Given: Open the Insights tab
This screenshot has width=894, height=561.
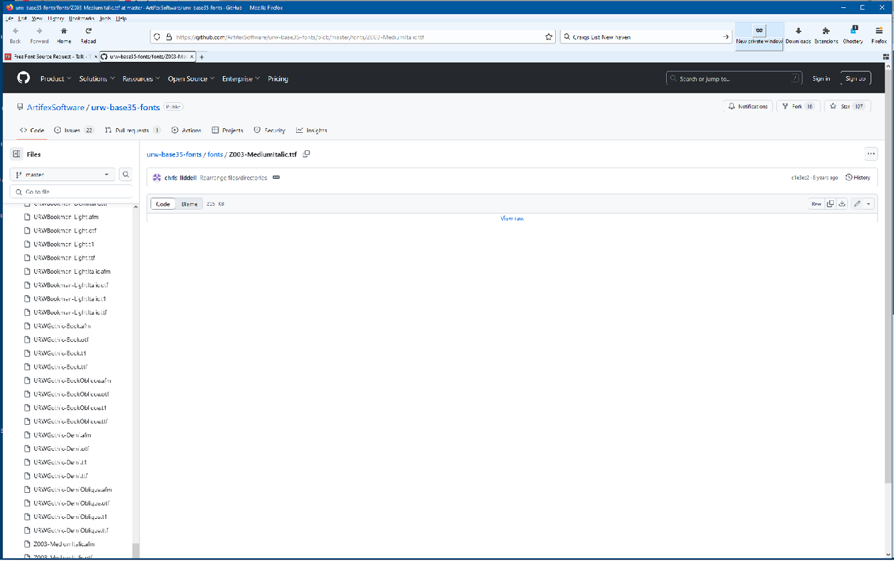Looking at the screenshot, I should tap(312, 130).
